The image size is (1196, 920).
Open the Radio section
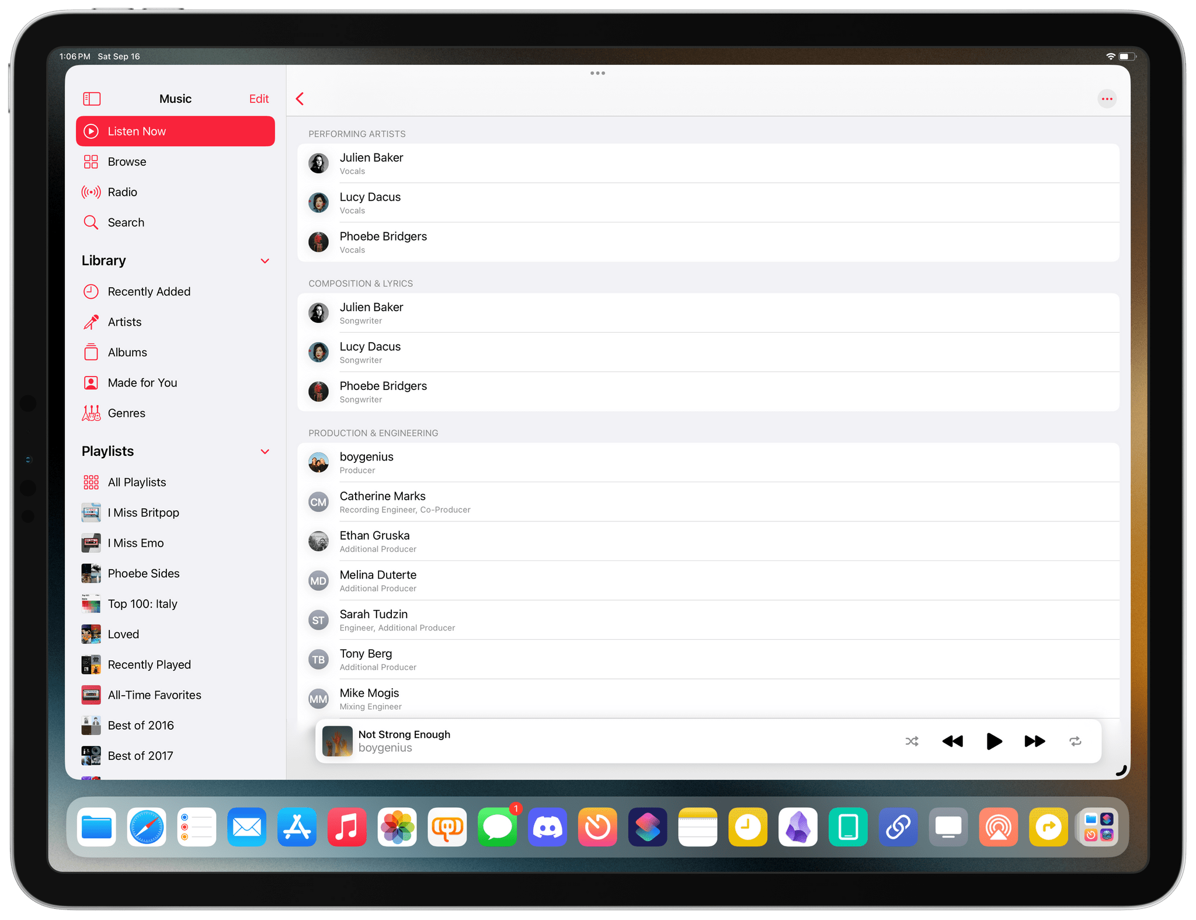click(175, 192)
